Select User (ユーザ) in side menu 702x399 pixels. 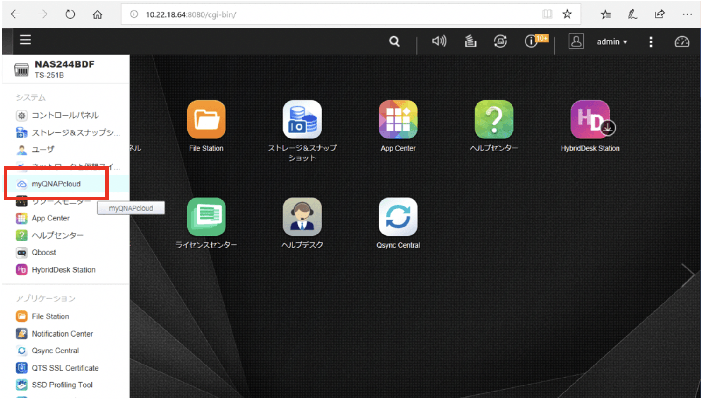click(x=65, y=150)
